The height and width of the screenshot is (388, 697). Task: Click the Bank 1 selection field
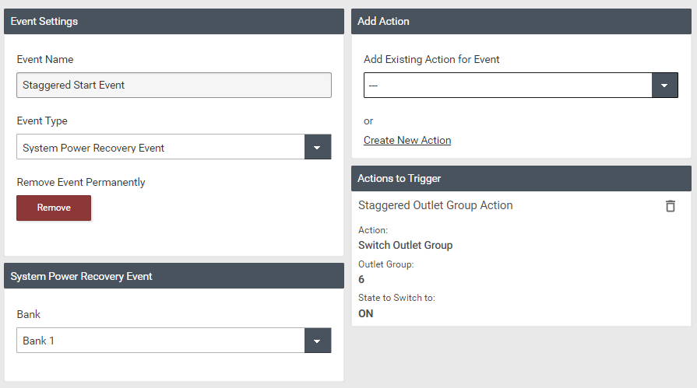point(160,341)
